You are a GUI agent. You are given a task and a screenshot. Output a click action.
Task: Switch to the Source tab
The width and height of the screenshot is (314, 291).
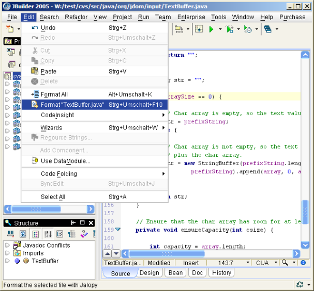coord(121,273)
